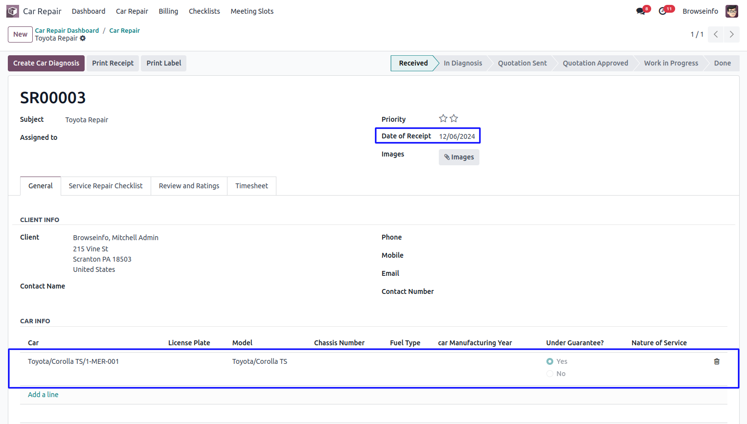Set priority with the first star
The width and height of the screenshot is (747, 424).
pos(443,118)
